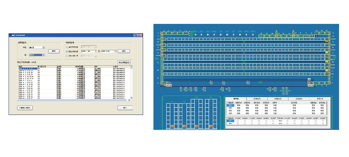The height and width of the screenshot is (157, 349).
Task: Tick the first checkbox in device row 0003
Action: (x=287, y=121)
